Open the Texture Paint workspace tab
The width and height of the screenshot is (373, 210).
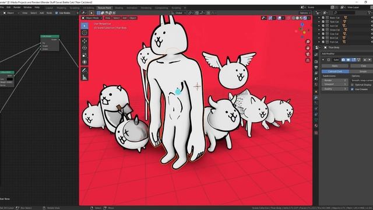click(x=104, y=8)
